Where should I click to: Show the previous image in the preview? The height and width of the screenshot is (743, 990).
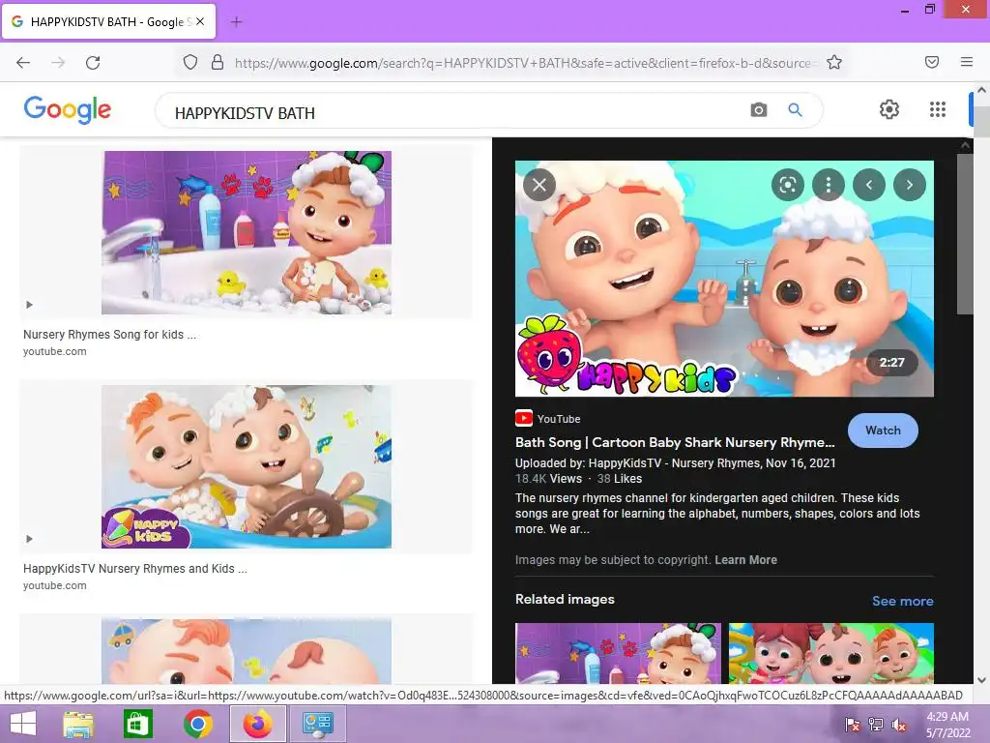pyautogui.click(x=869, y=185)
